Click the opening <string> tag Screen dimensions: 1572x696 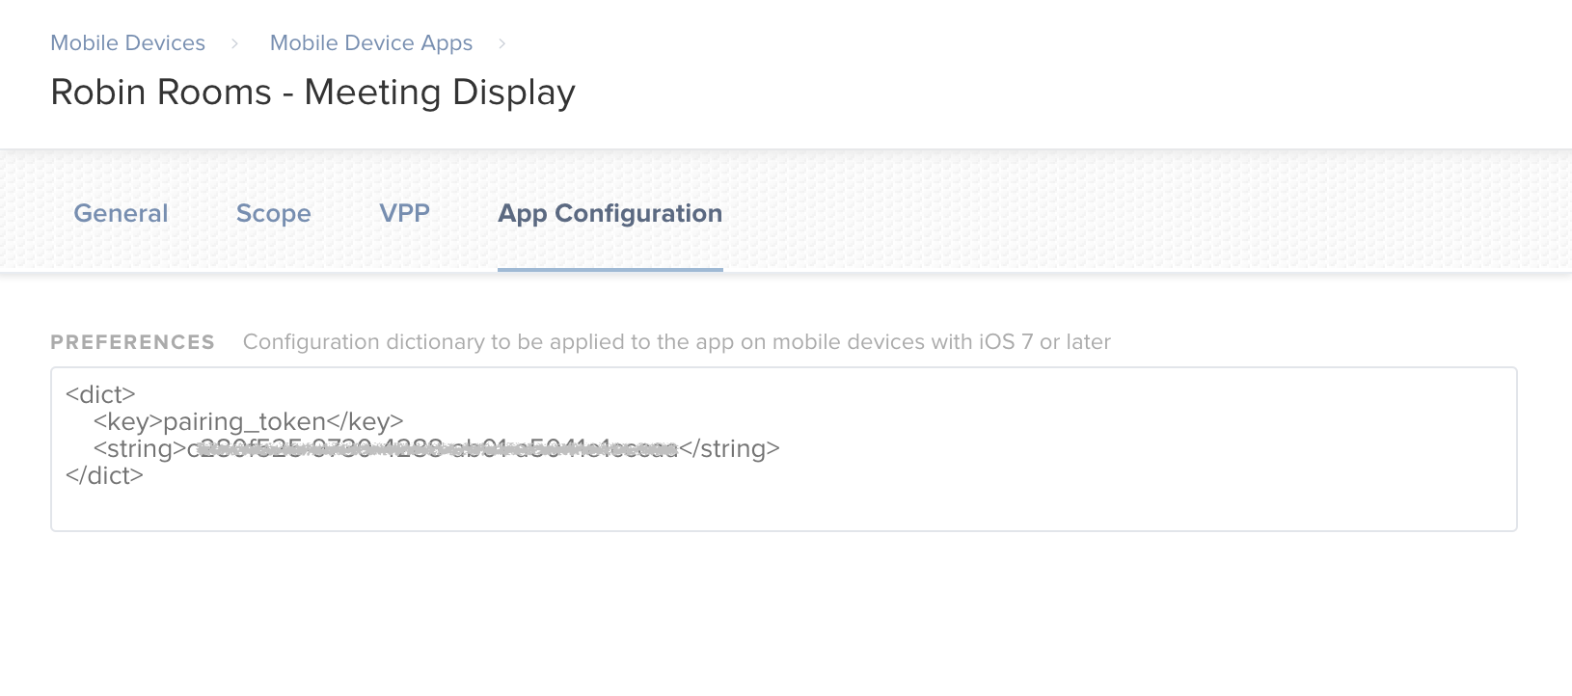(x=139, y=448)
